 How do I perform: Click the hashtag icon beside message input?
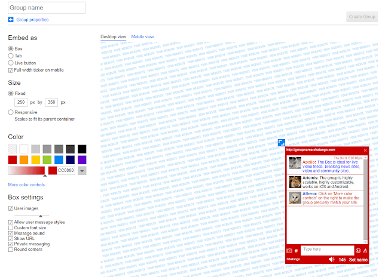(x=296, y=250)
